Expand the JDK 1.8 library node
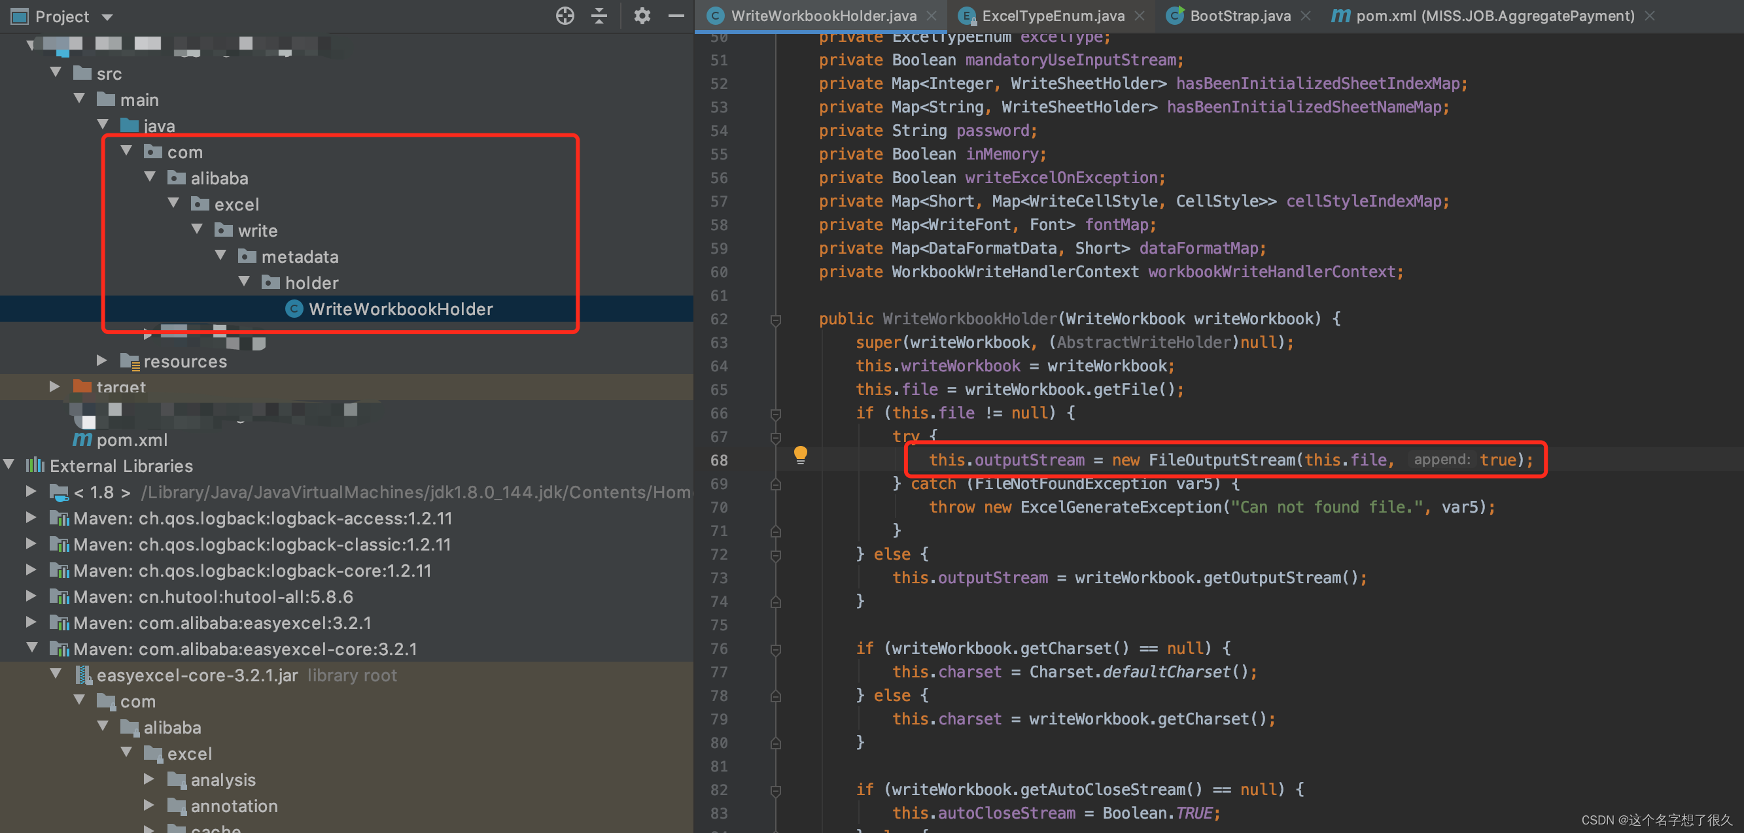 click(x=31, y=491)
